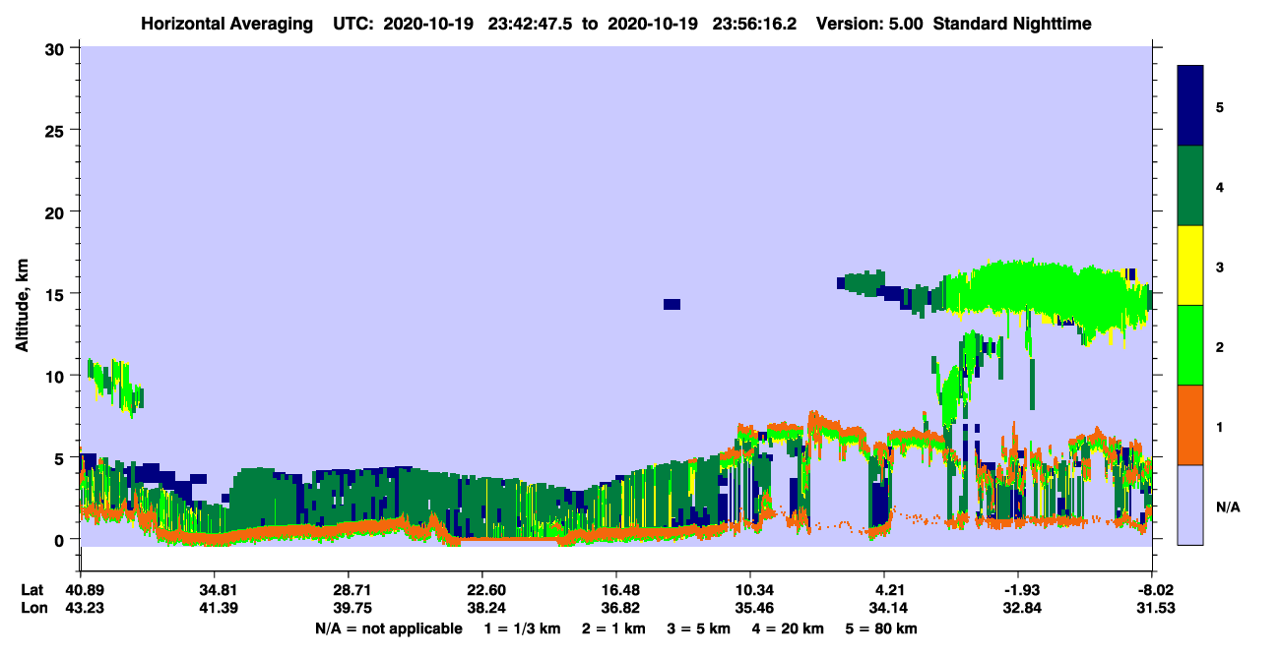Click the 'Lat' axis row label
Image resolution: width=1280 pixels, height=656 pixels.
32,589
